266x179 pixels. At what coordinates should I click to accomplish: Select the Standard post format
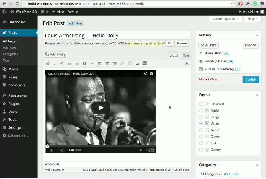tap(201, 104)
